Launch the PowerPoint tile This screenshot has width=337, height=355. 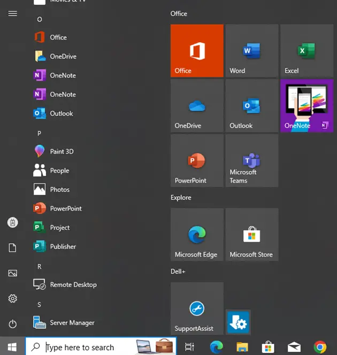(197, 160)
